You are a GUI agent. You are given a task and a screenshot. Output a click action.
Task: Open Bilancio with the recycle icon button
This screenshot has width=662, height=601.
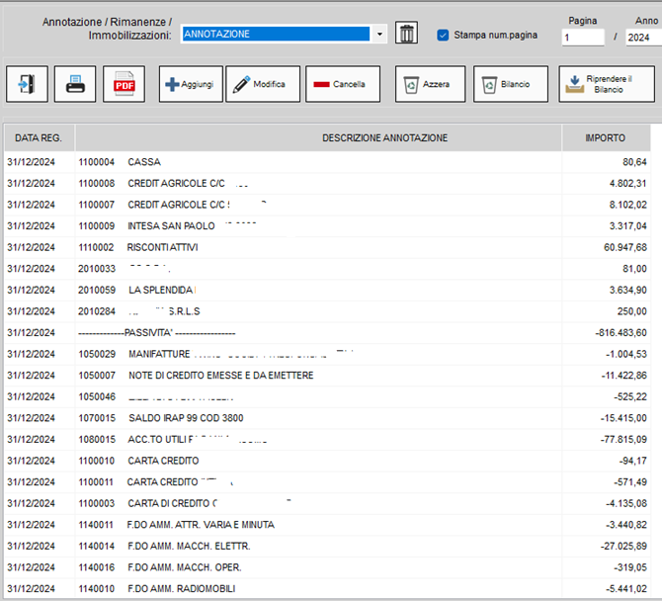tap(510, 85)
